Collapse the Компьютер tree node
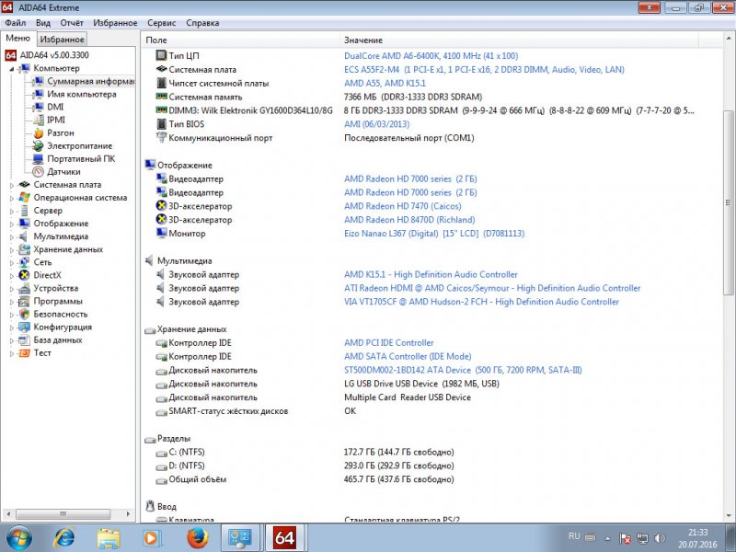 click(12, 69)
